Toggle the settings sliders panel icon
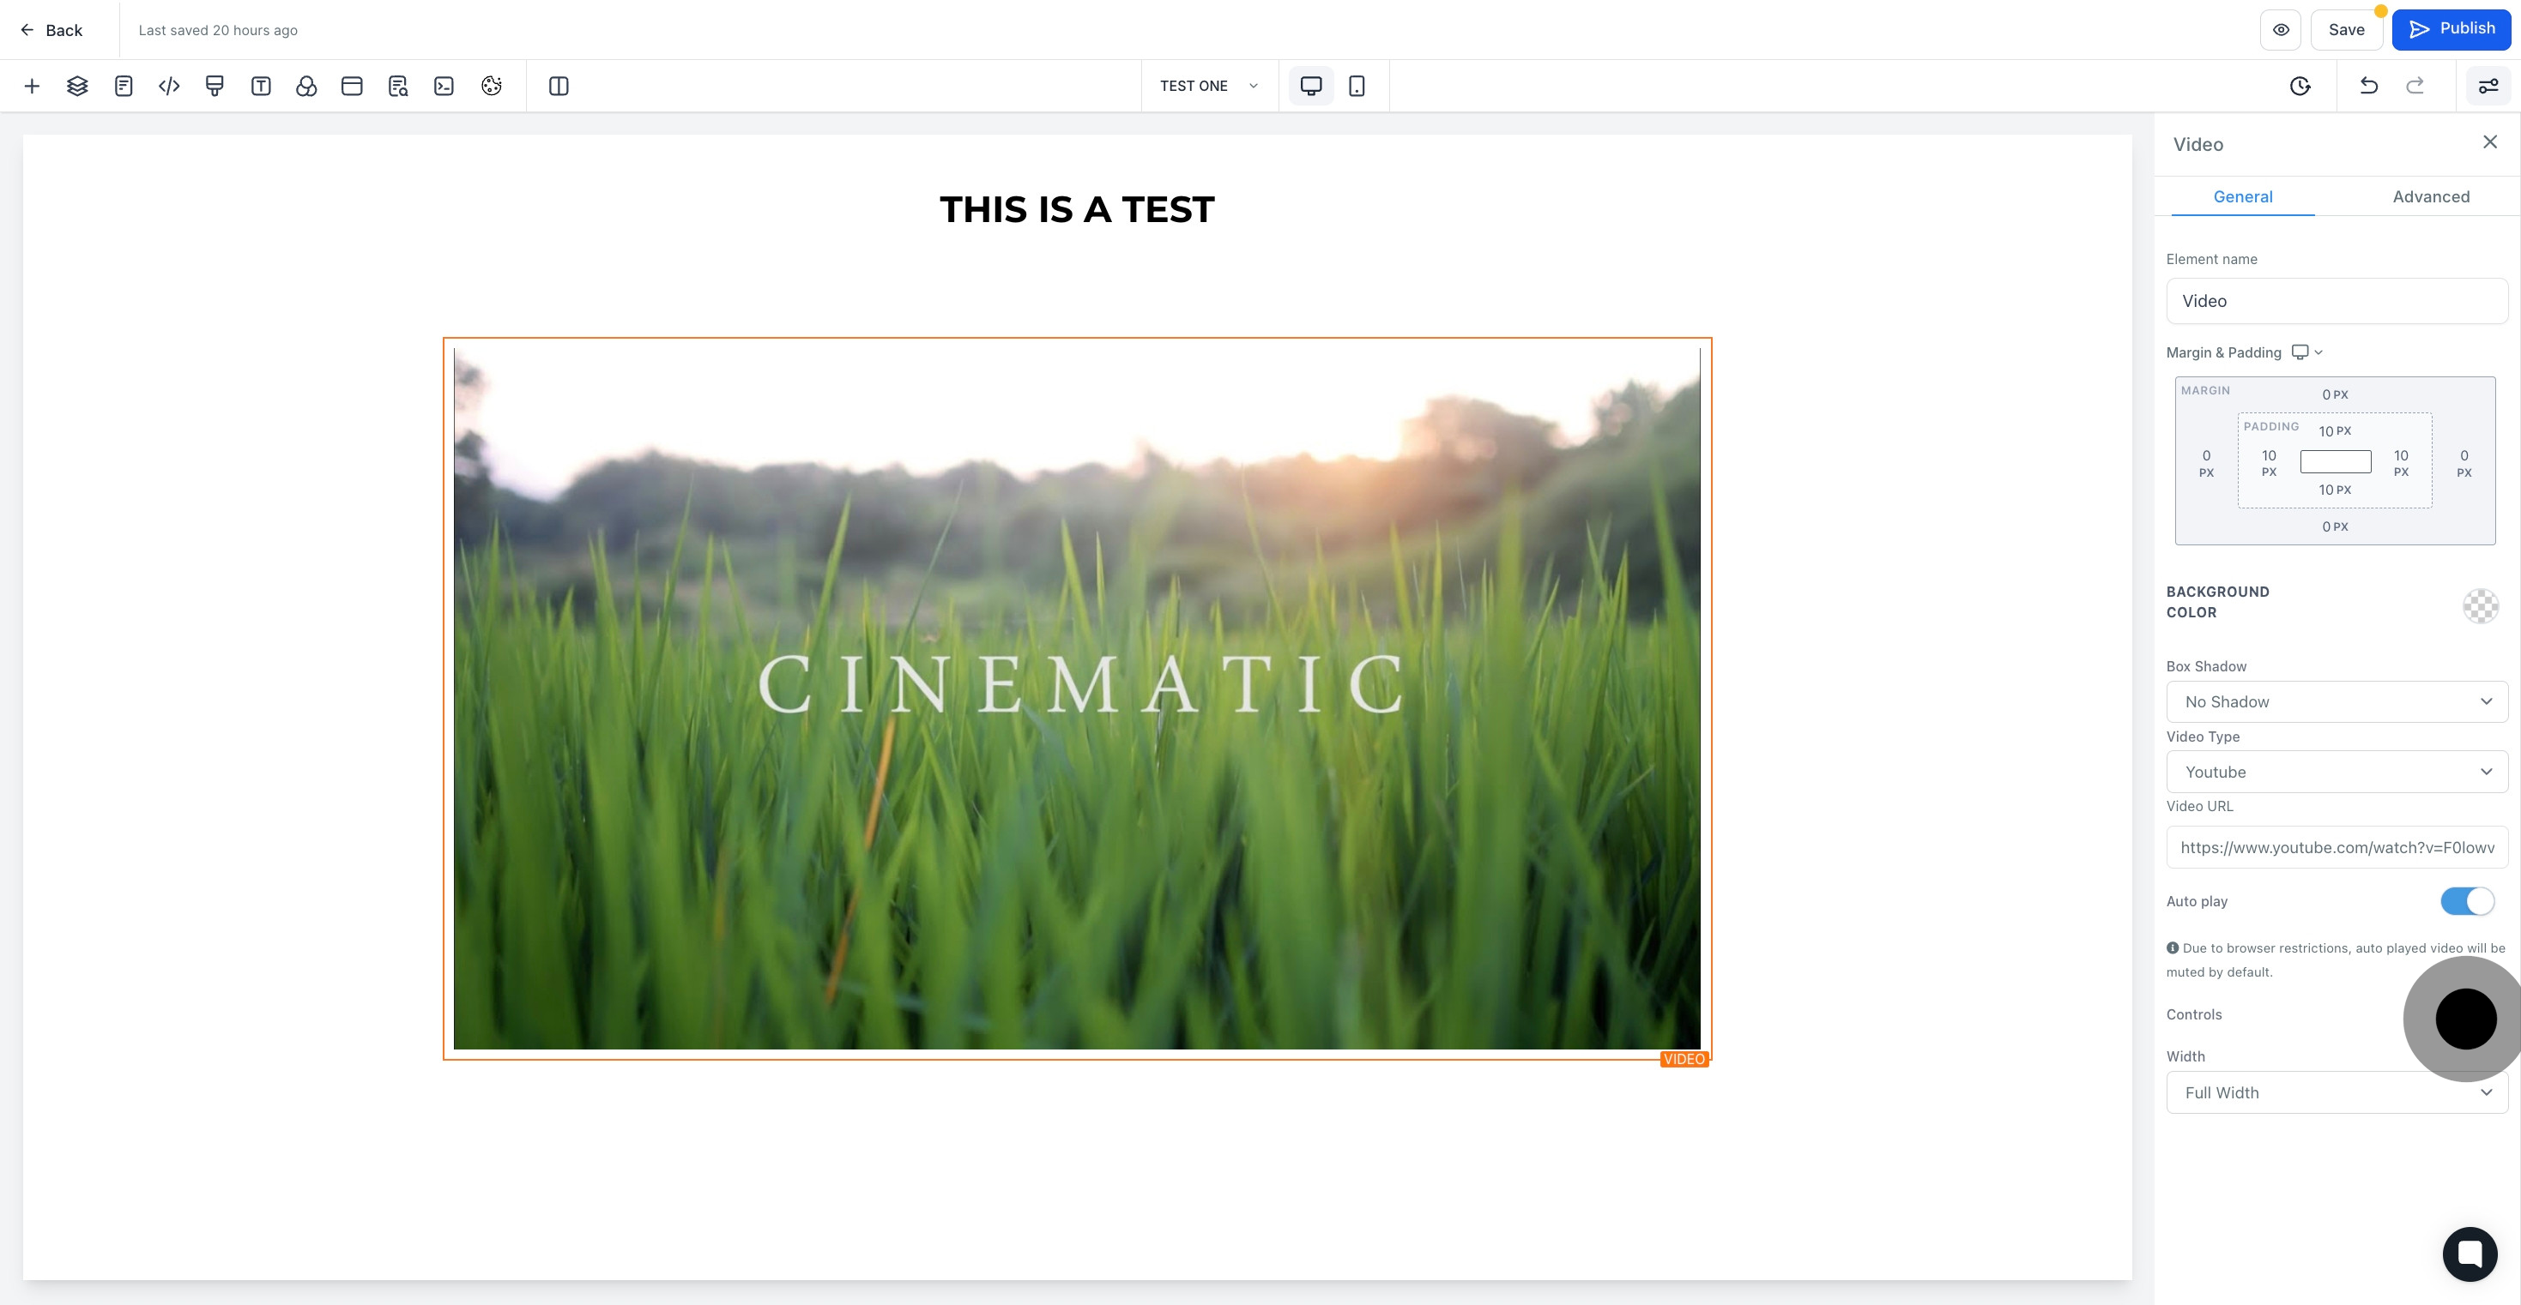The image size is (2521, 1305). click(x=2488, y=86)
